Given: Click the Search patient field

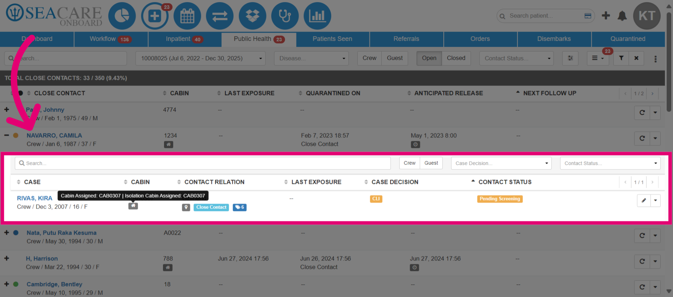Looking at the screenshot, I should [545, 16].
